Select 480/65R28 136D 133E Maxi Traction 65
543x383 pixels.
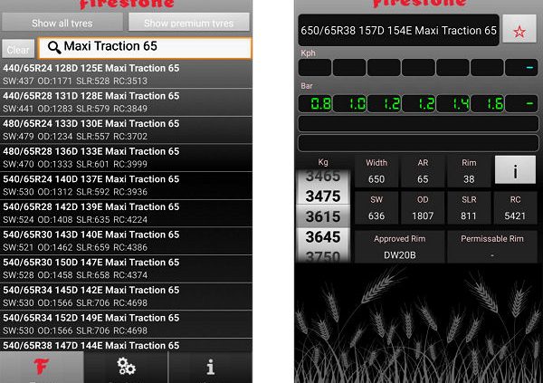point(126,158)
